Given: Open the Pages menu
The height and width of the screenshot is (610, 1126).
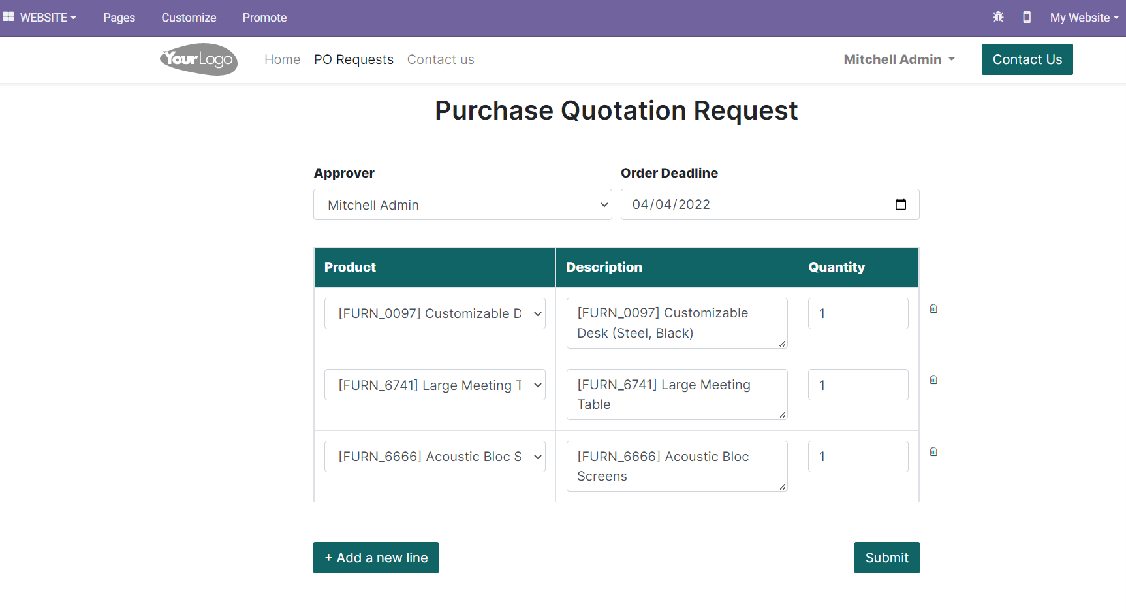Looking at the screenshot, I should [119, 18].
